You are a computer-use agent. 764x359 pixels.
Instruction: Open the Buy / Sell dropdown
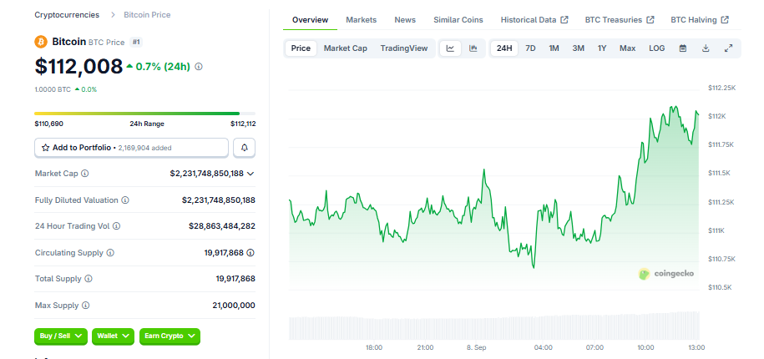[x=61, y=336]
